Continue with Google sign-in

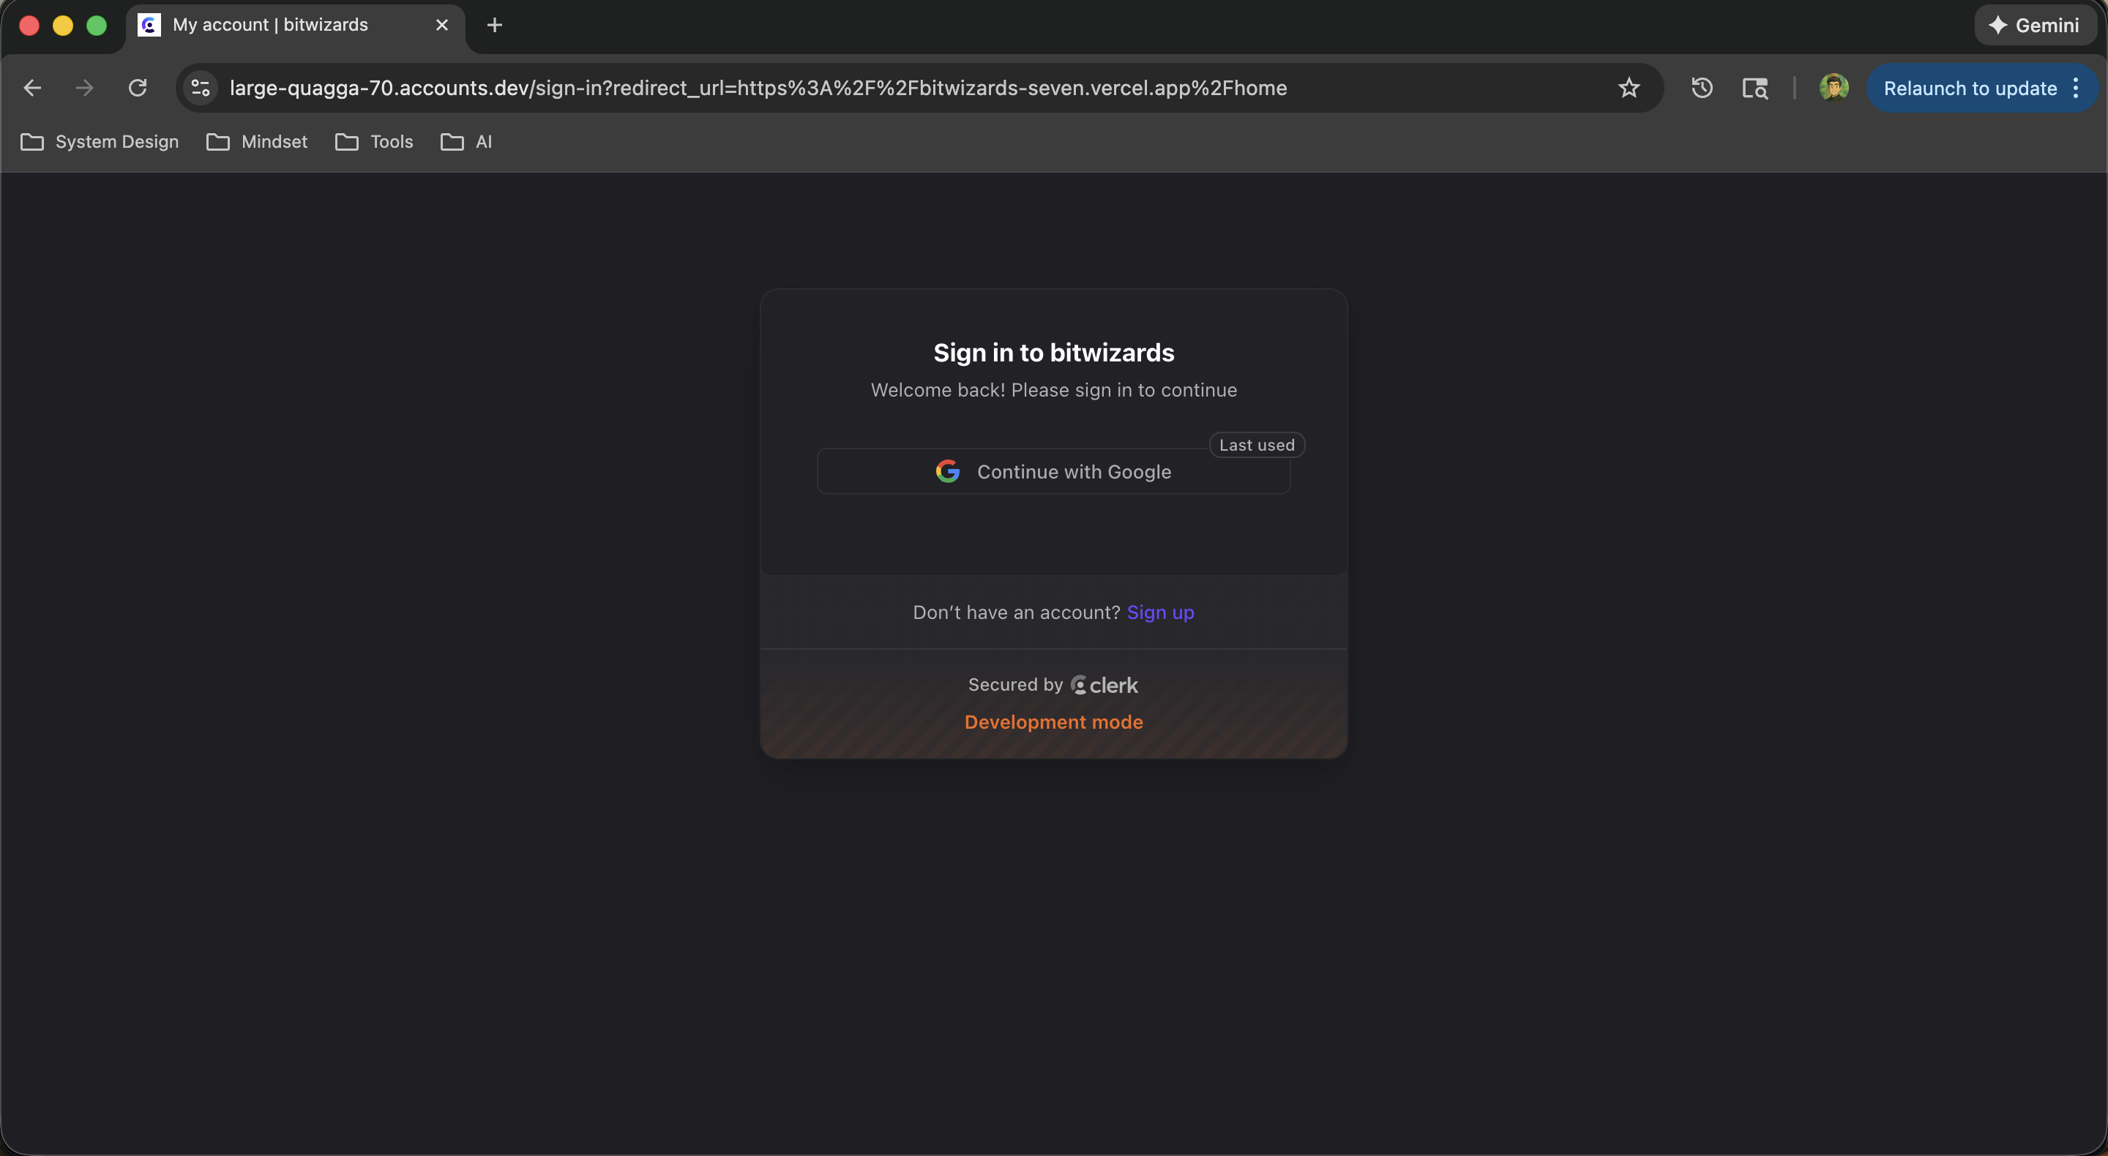(1053, 472)
